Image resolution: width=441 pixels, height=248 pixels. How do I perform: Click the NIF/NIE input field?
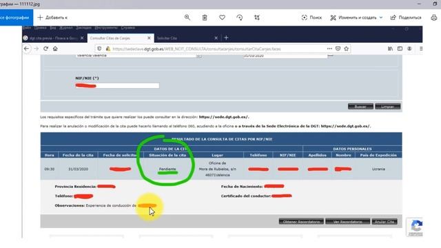117,85
